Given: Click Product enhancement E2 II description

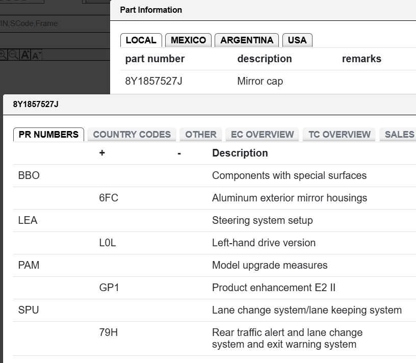Looking at the screenshot, I should [274, 288].
